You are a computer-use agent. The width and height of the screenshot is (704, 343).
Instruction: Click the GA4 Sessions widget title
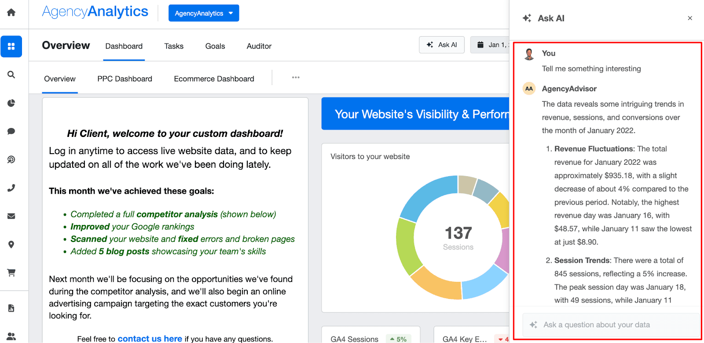pos(355,339)
